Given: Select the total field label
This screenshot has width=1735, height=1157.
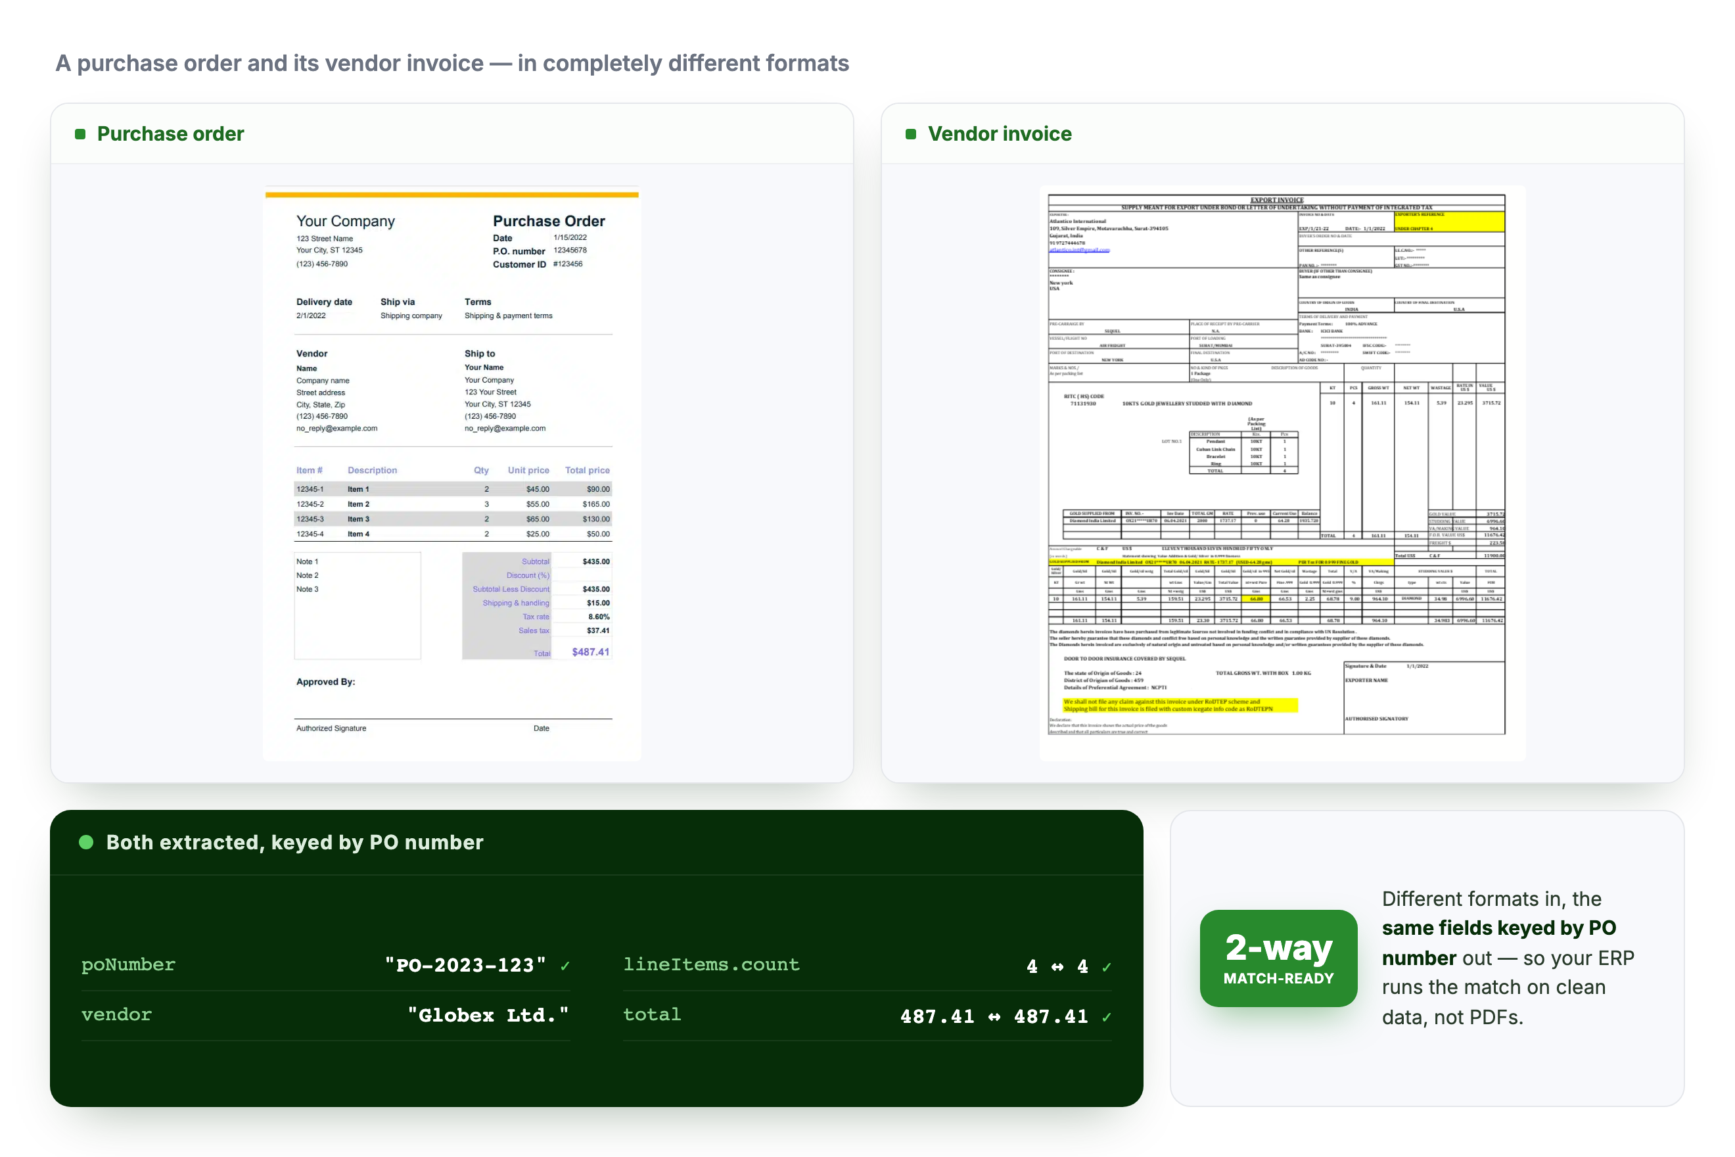Looking at the screenshot, I should pyautogui.click(x=652, y=1014).
